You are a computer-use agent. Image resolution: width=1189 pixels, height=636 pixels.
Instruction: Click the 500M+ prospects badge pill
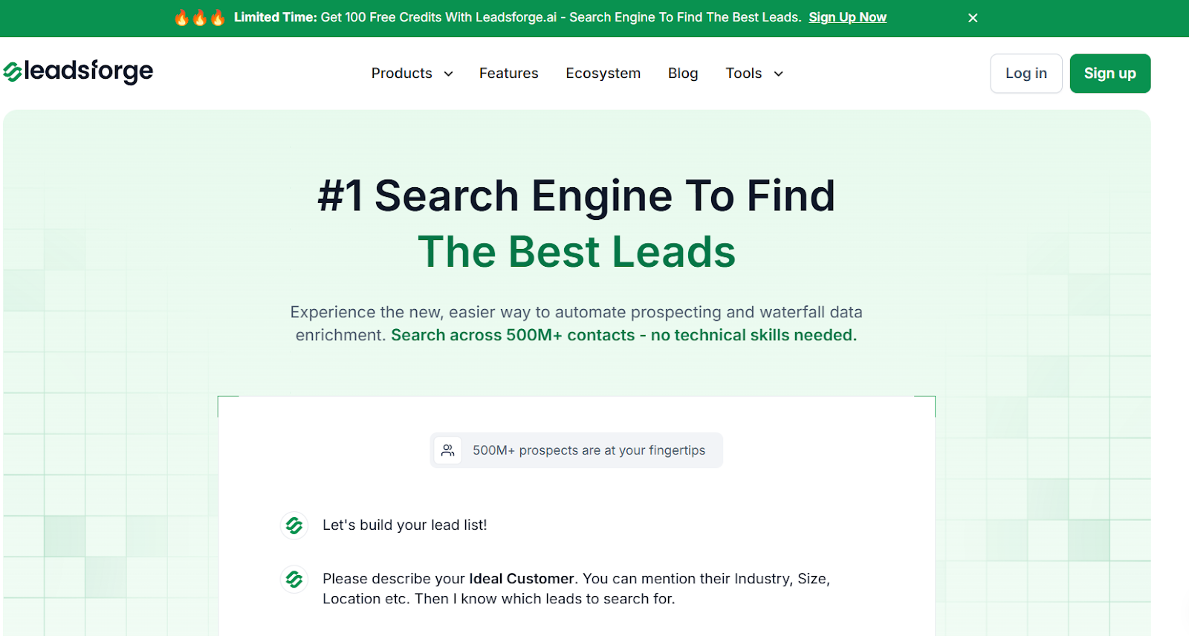[576, 450]
